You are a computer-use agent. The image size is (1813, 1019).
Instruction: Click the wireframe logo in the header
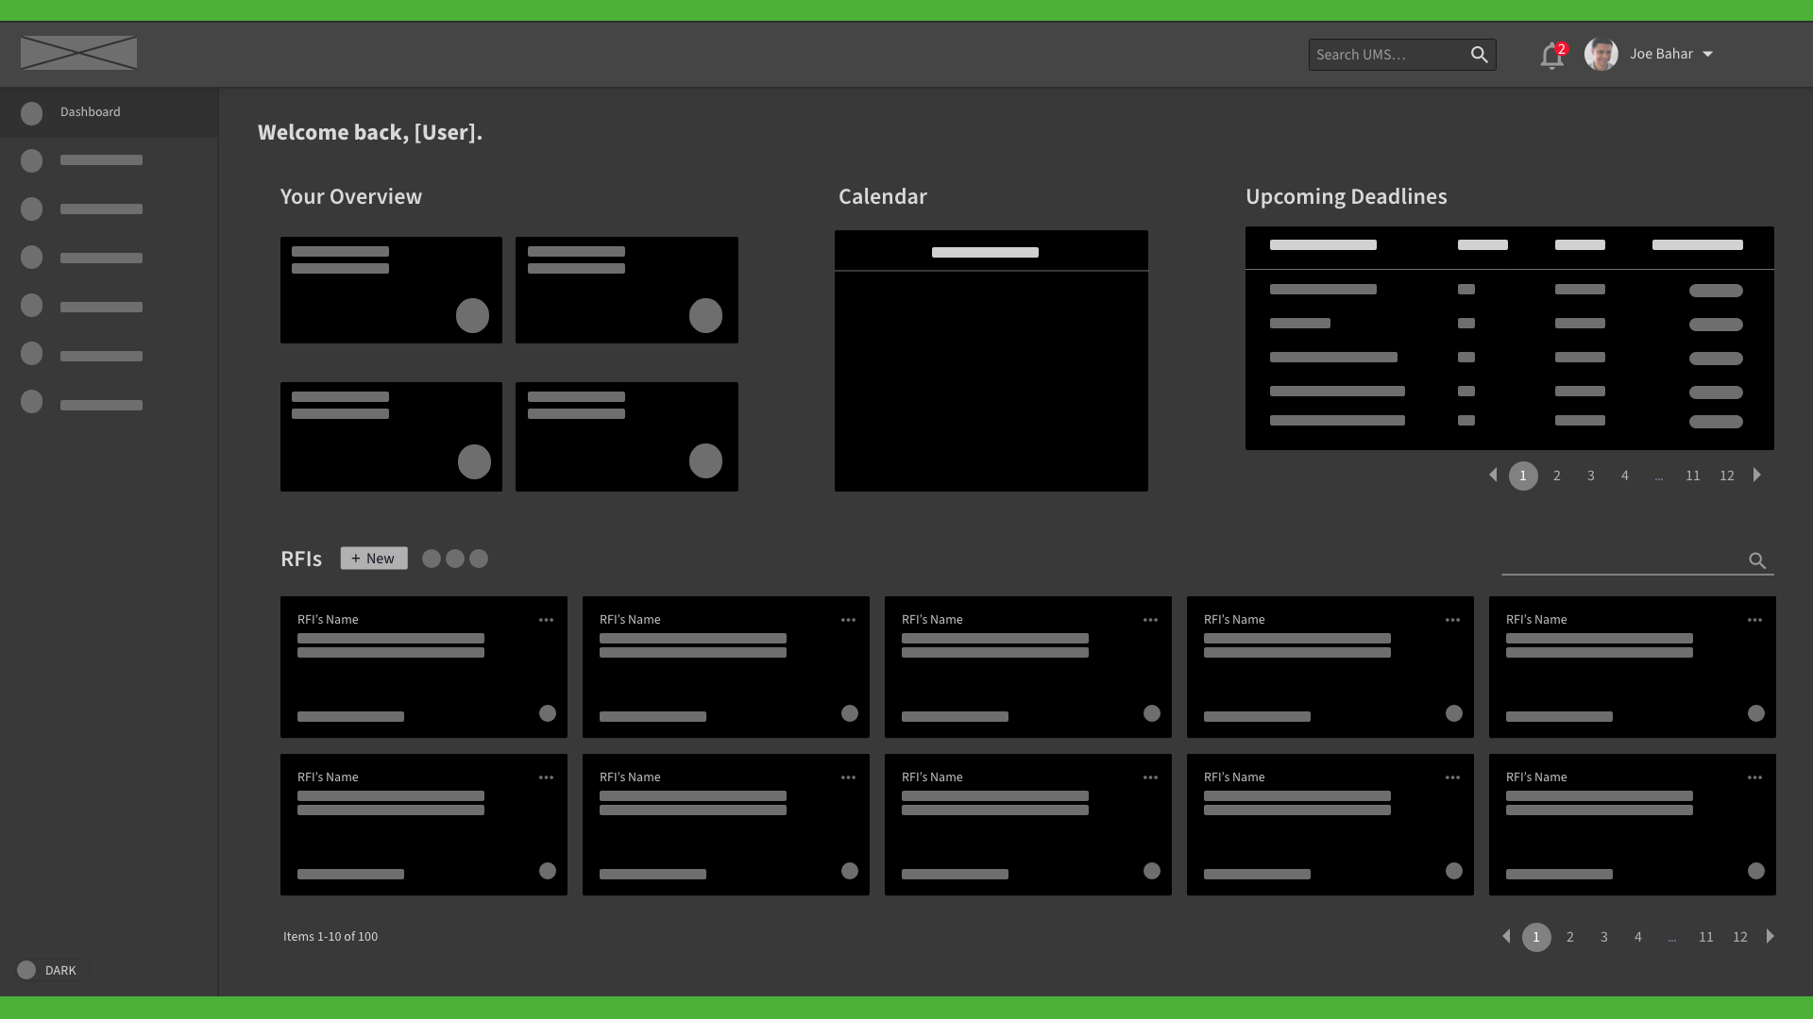coord(78,53)
